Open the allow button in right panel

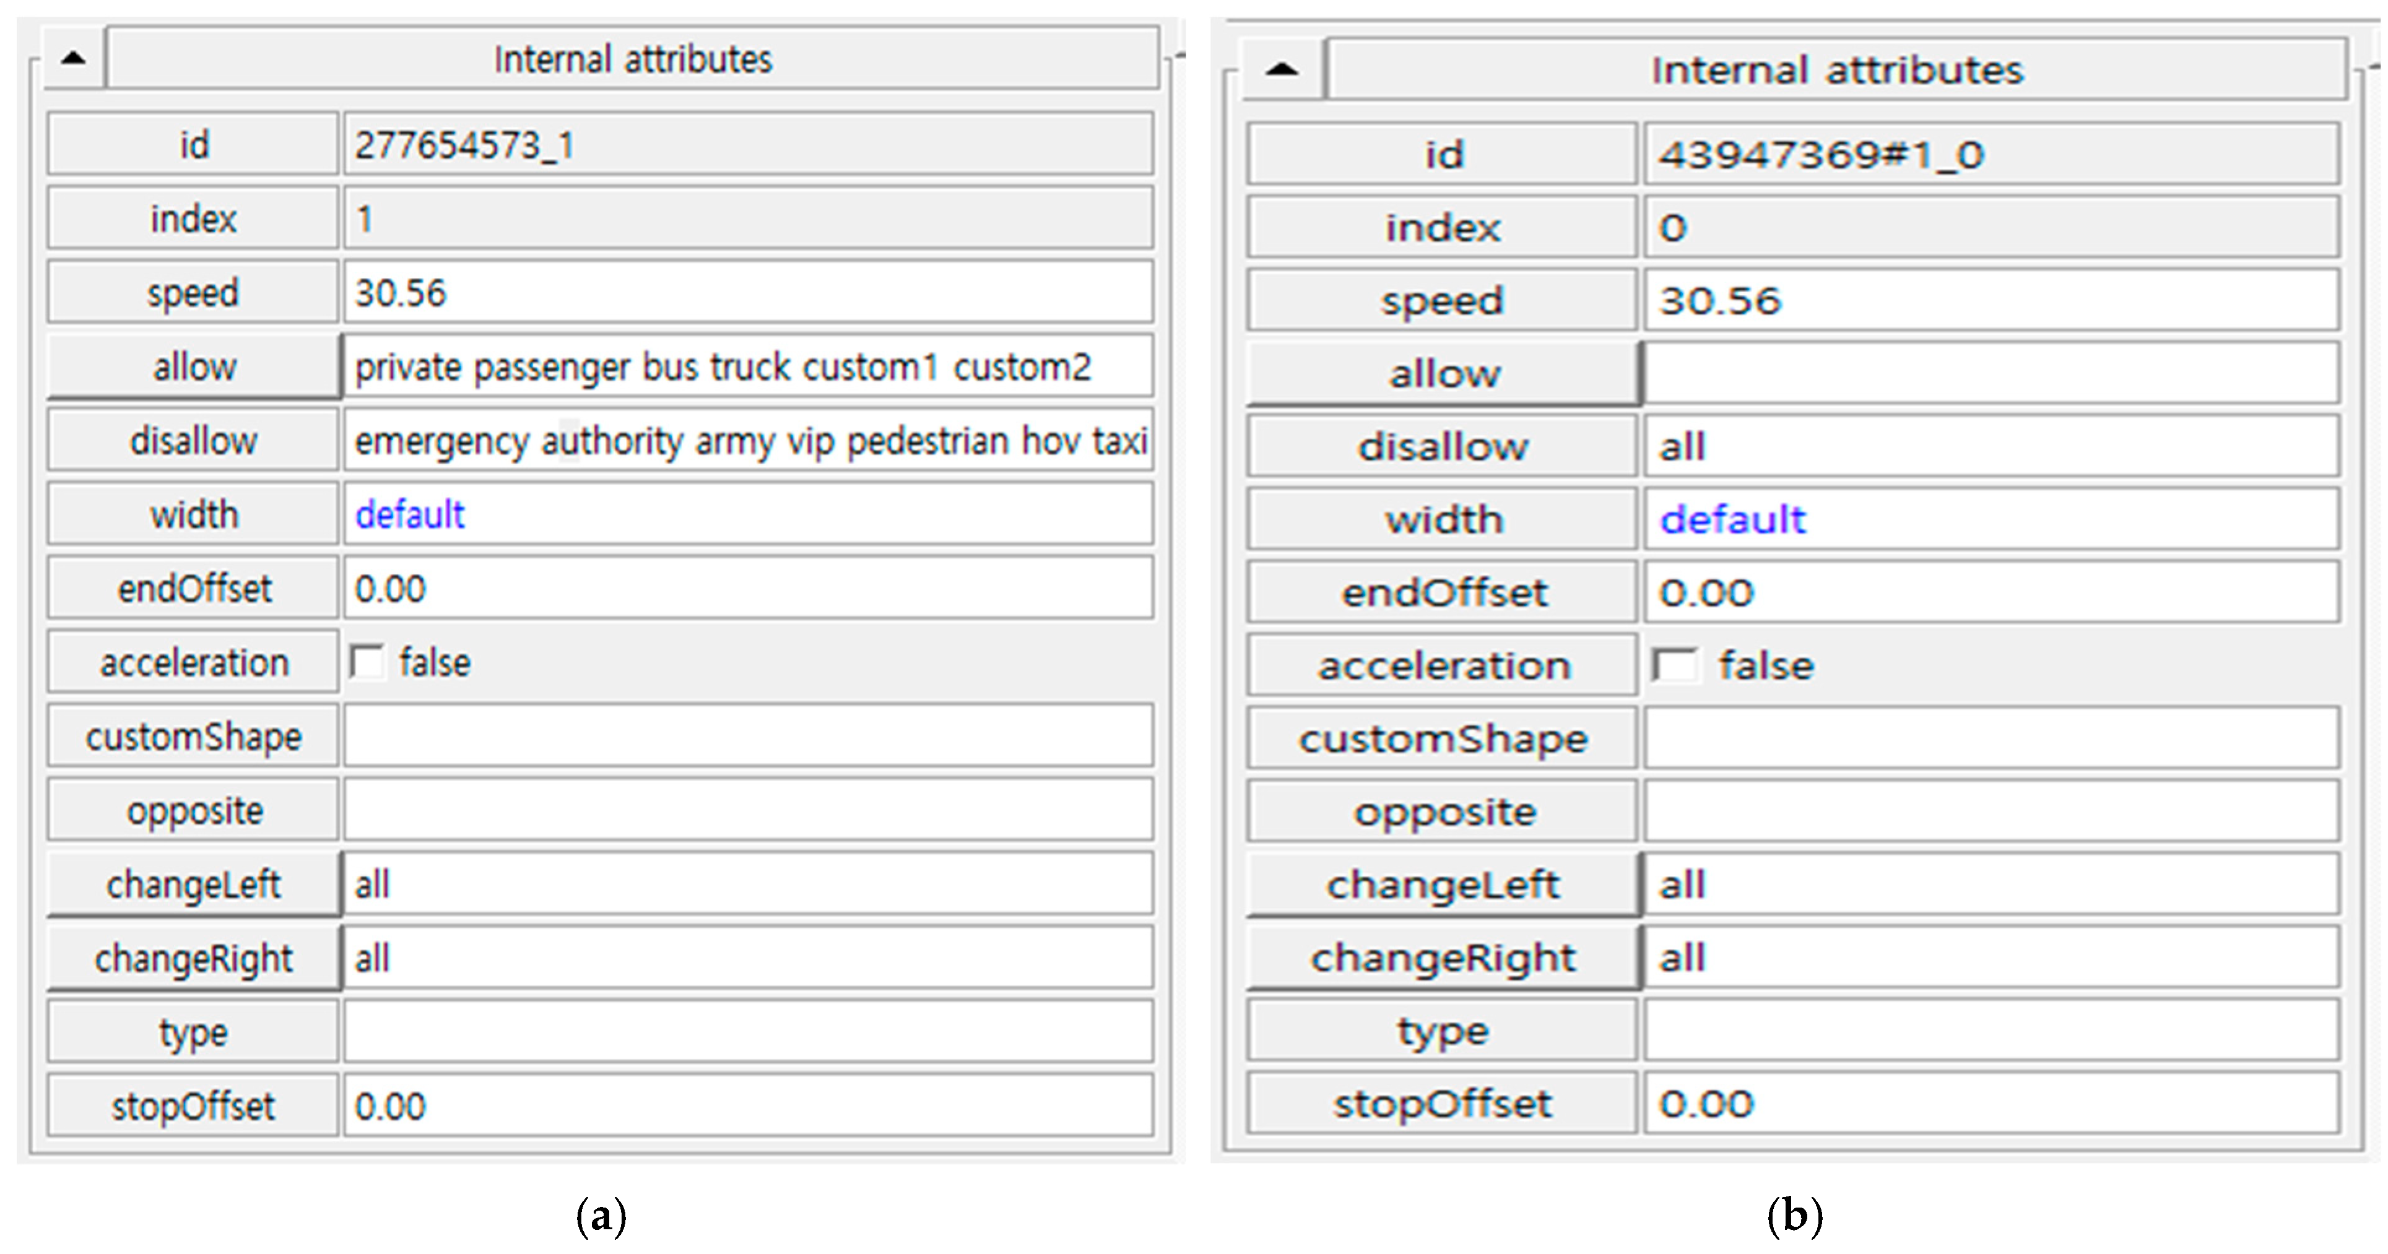[1443, 374]
